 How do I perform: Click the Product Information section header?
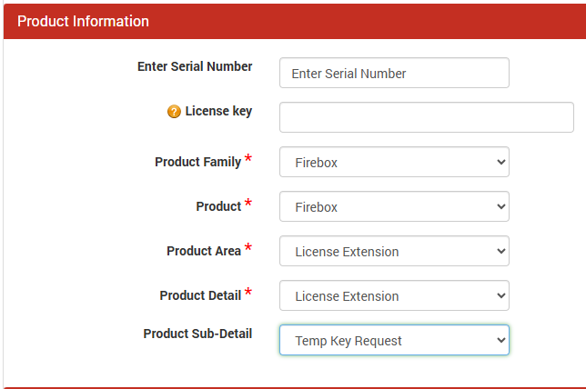click(x=83, y=21)
